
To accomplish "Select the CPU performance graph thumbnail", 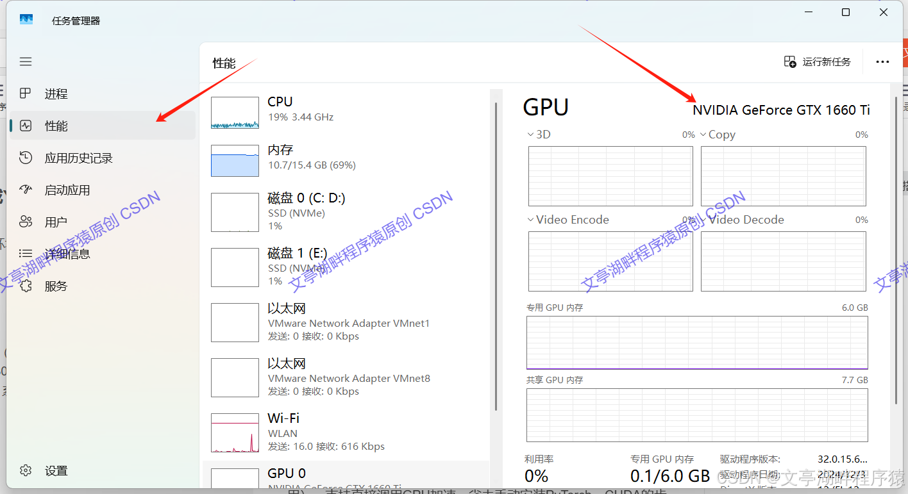I will coord(235,113).
